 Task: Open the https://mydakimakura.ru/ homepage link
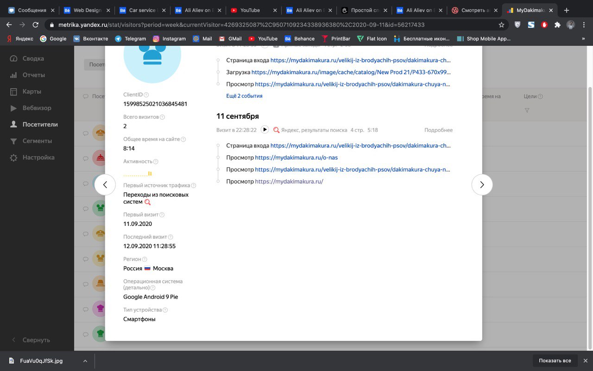tap(289, 182)
